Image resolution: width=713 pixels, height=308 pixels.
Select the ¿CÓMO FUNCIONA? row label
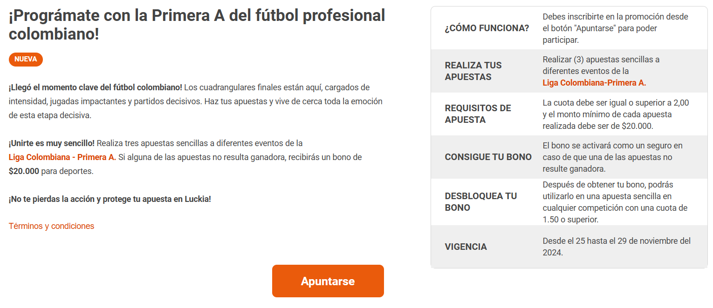[487, 28]
